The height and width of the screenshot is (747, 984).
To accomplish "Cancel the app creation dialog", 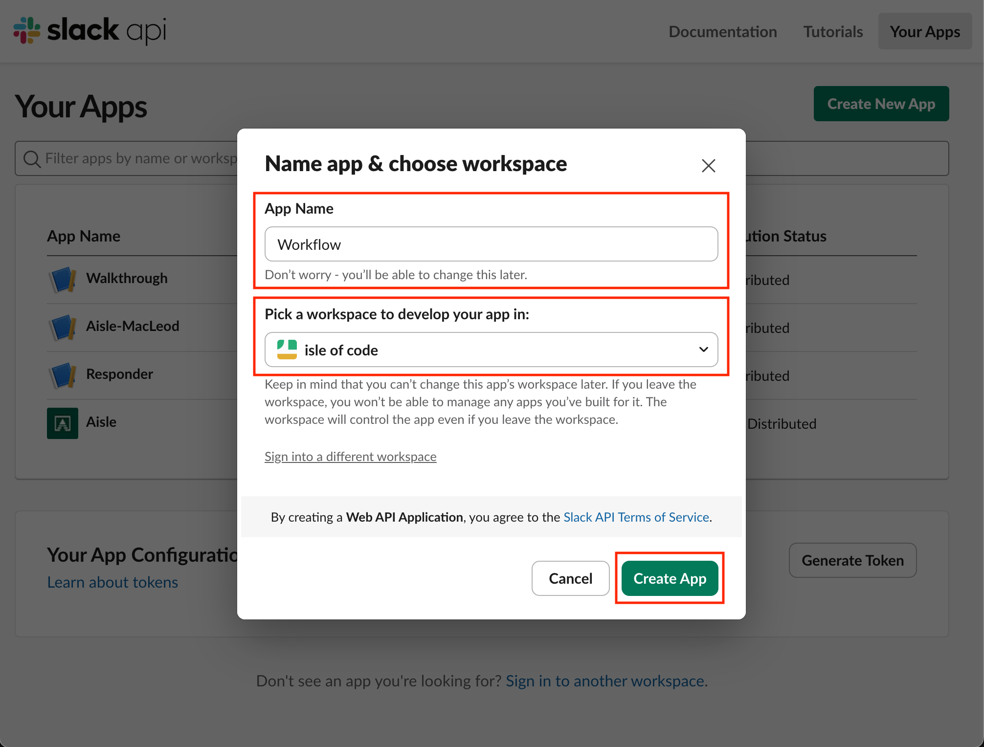I will [570, 578].
